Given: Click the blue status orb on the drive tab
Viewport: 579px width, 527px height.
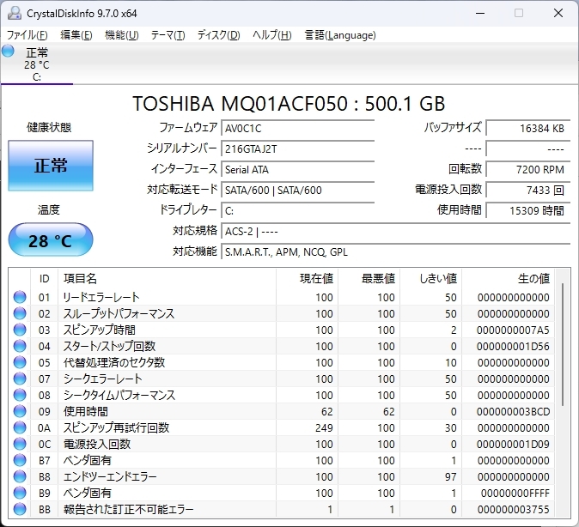Looking at the screenshot, I should pyautogui.click(x=8, y=51).
